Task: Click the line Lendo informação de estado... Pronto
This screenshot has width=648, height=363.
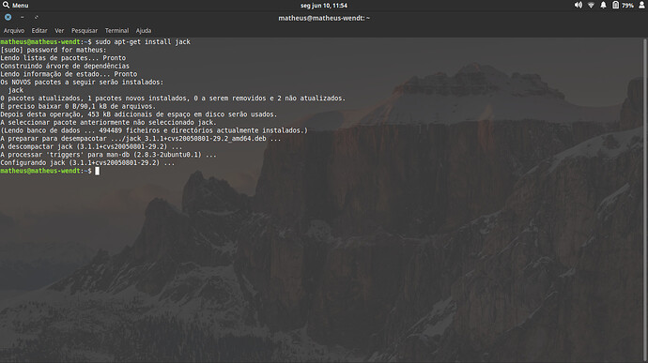Action: coord(69,74)
